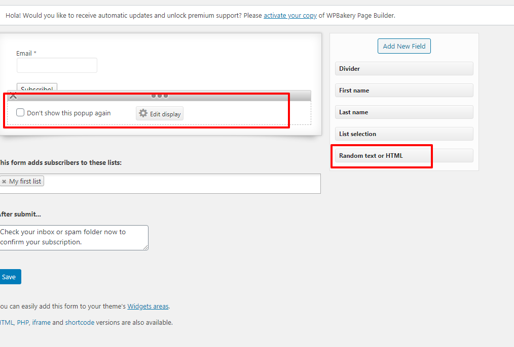Click Add New Field button
This screenshot has width=514, height=347.
(404, 46)
